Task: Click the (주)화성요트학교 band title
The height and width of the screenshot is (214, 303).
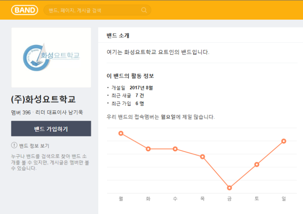Action: (x=43, y=99)
